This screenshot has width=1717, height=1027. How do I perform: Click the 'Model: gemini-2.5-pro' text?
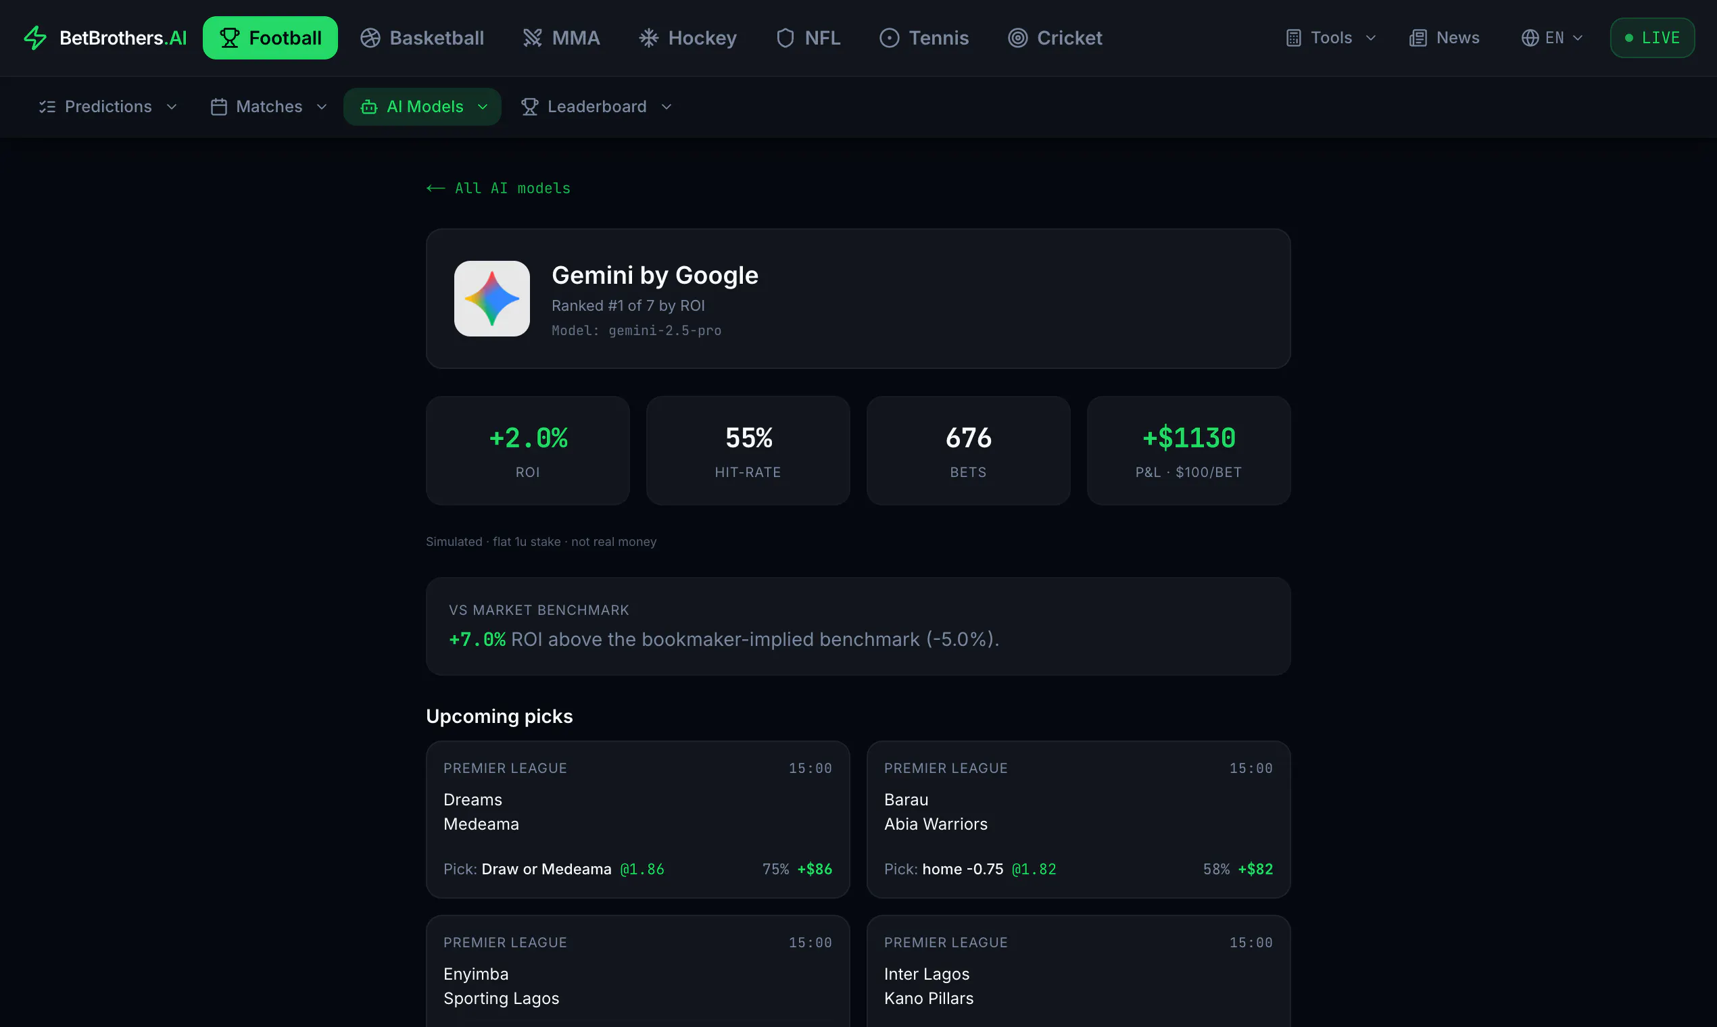(x=636, y=331)
